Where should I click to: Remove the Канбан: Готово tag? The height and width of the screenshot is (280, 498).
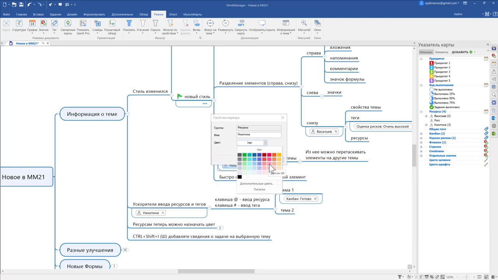tap(316, 199)
